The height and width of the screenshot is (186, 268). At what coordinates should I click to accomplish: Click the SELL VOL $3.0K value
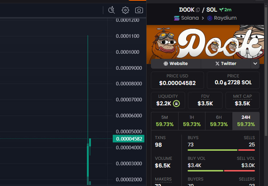248,165
